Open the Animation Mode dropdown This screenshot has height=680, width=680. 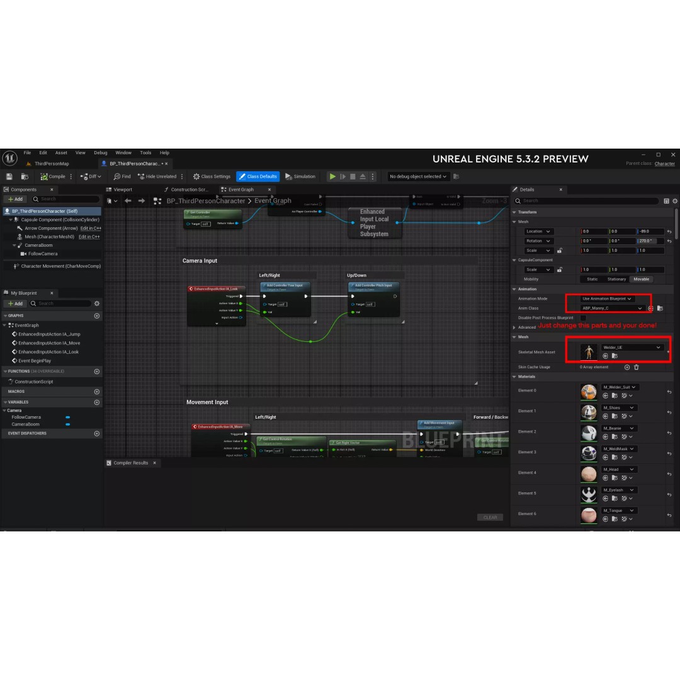(x=607, y=299)
